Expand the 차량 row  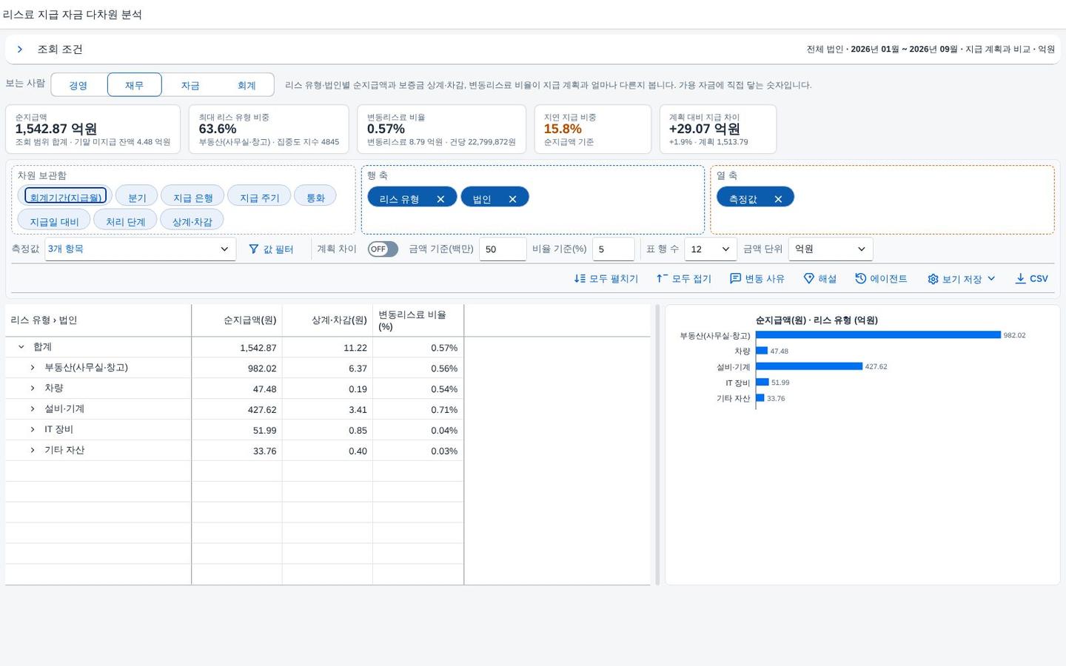pyautogui.click(x=33, y=388)
